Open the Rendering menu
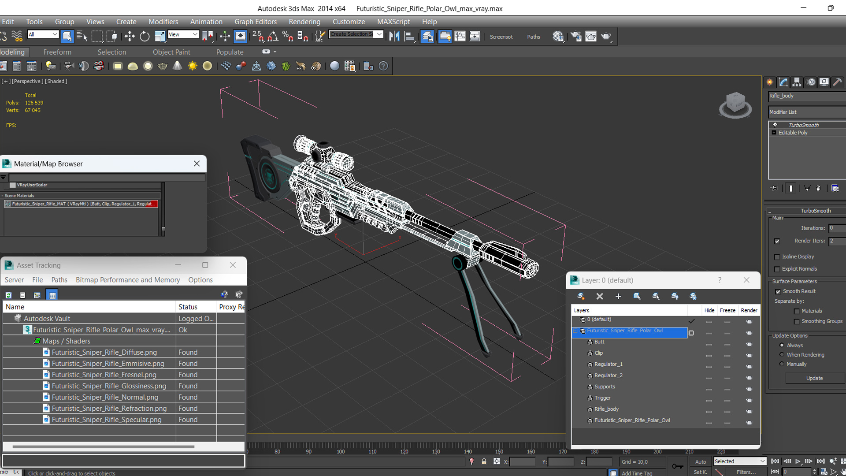The width and height of the screenshot is (846, 476). [304, 22]
